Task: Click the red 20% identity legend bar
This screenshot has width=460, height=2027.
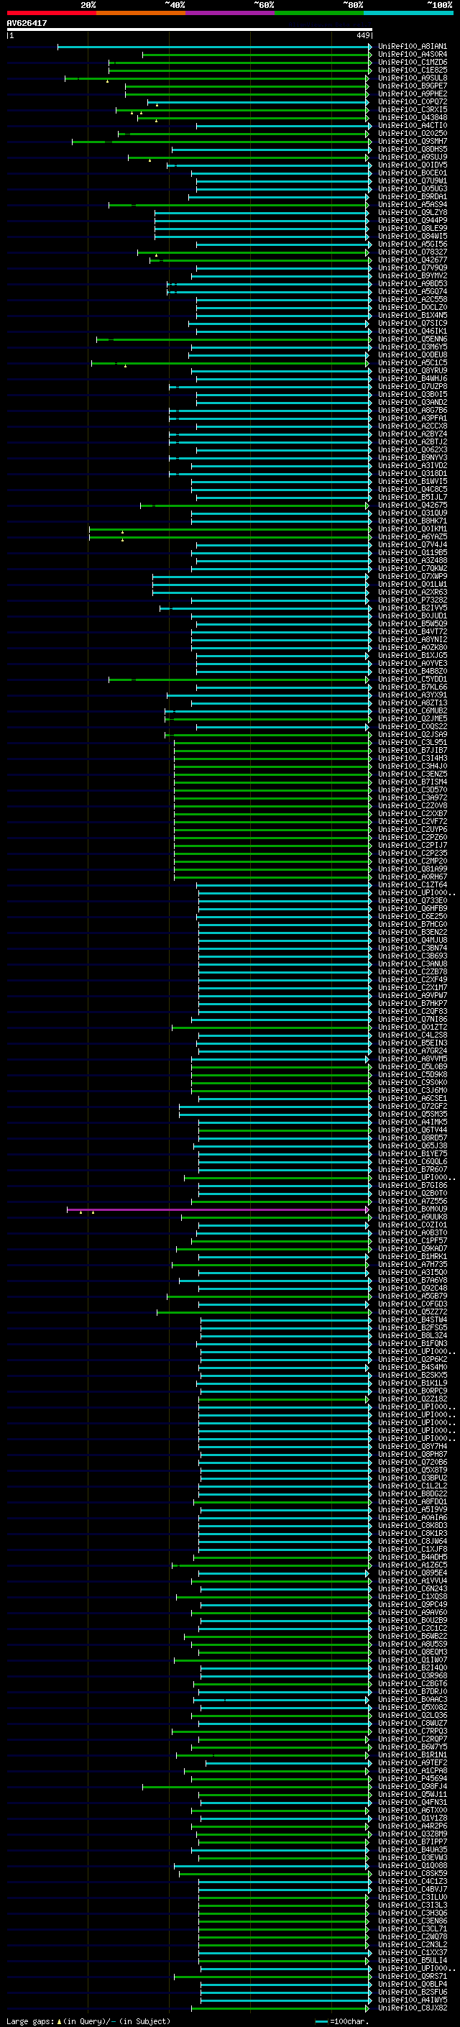Action: coord(51,13)
